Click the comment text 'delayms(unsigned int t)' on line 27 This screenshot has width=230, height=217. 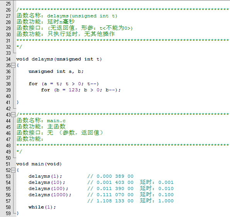82,16
